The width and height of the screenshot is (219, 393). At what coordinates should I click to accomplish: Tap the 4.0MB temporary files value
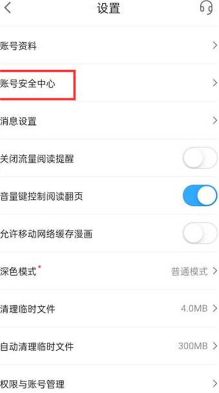pos(194,308)
